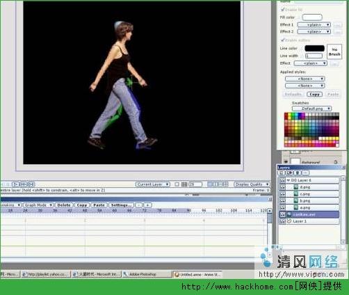Pick a color from the swatches palette
Viewport: 349px width, 295px height.
click(311, 129)
